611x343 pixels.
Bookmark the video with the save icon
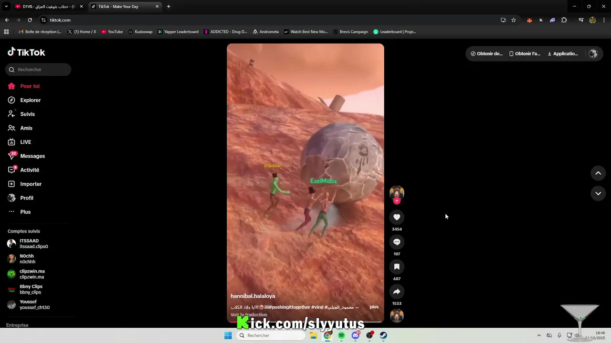[397, 267]
